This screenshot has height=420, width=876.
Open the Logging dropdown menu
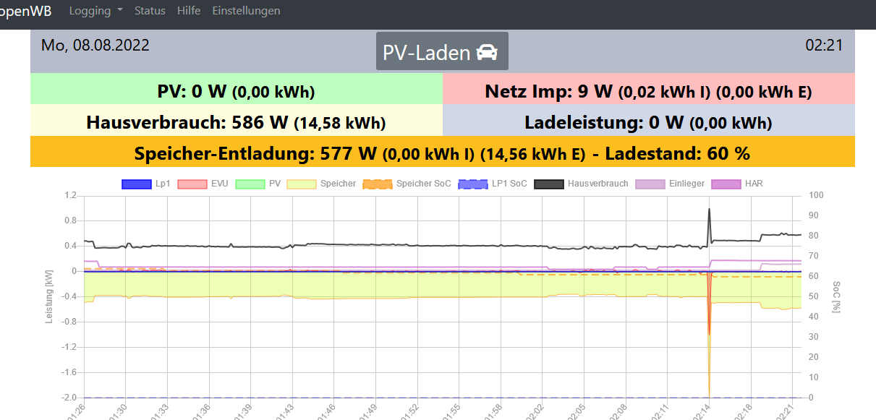[95, 11]
